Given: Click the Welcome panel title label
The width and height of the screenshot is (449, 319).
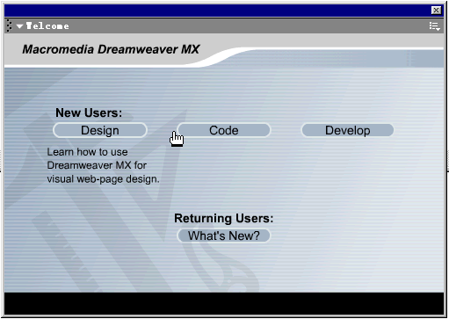Looking at the screenshot, I should click(x=47, y=26).
